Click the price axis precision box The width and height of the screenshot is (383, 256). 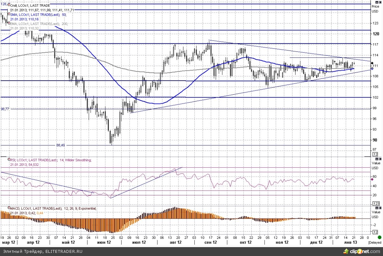[x=375, y=154]
